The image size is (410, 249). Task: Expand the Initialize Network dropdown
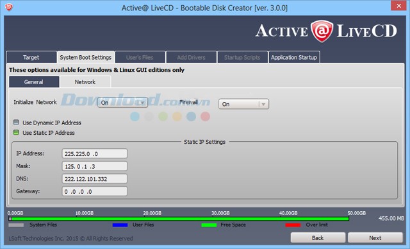click(x=122, y=103)
